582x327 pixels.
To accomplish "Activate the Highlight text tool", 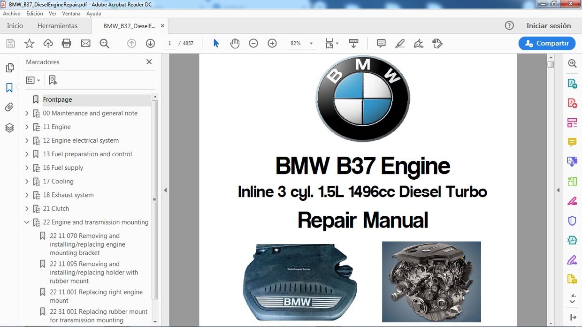I will (400, 43).
